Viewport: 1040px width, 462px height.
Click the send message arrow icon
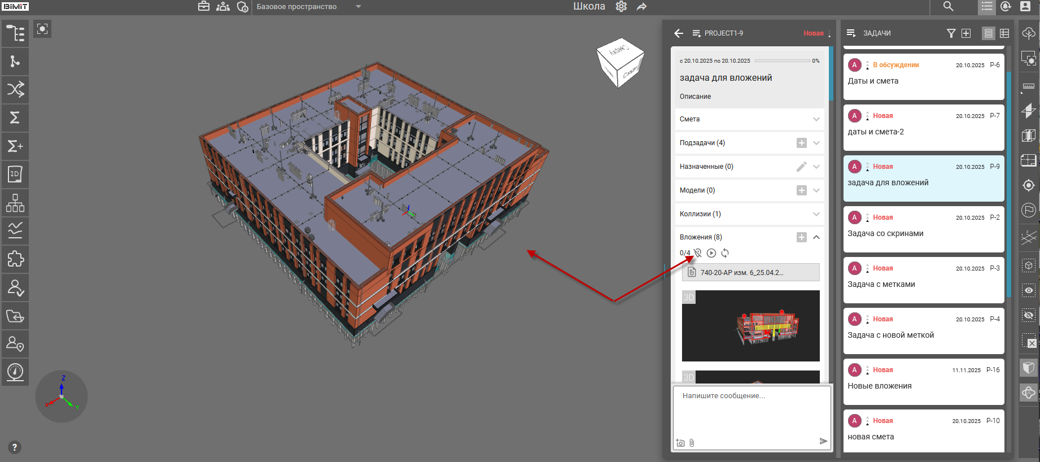pyautogui.click(x=823, y=441)
